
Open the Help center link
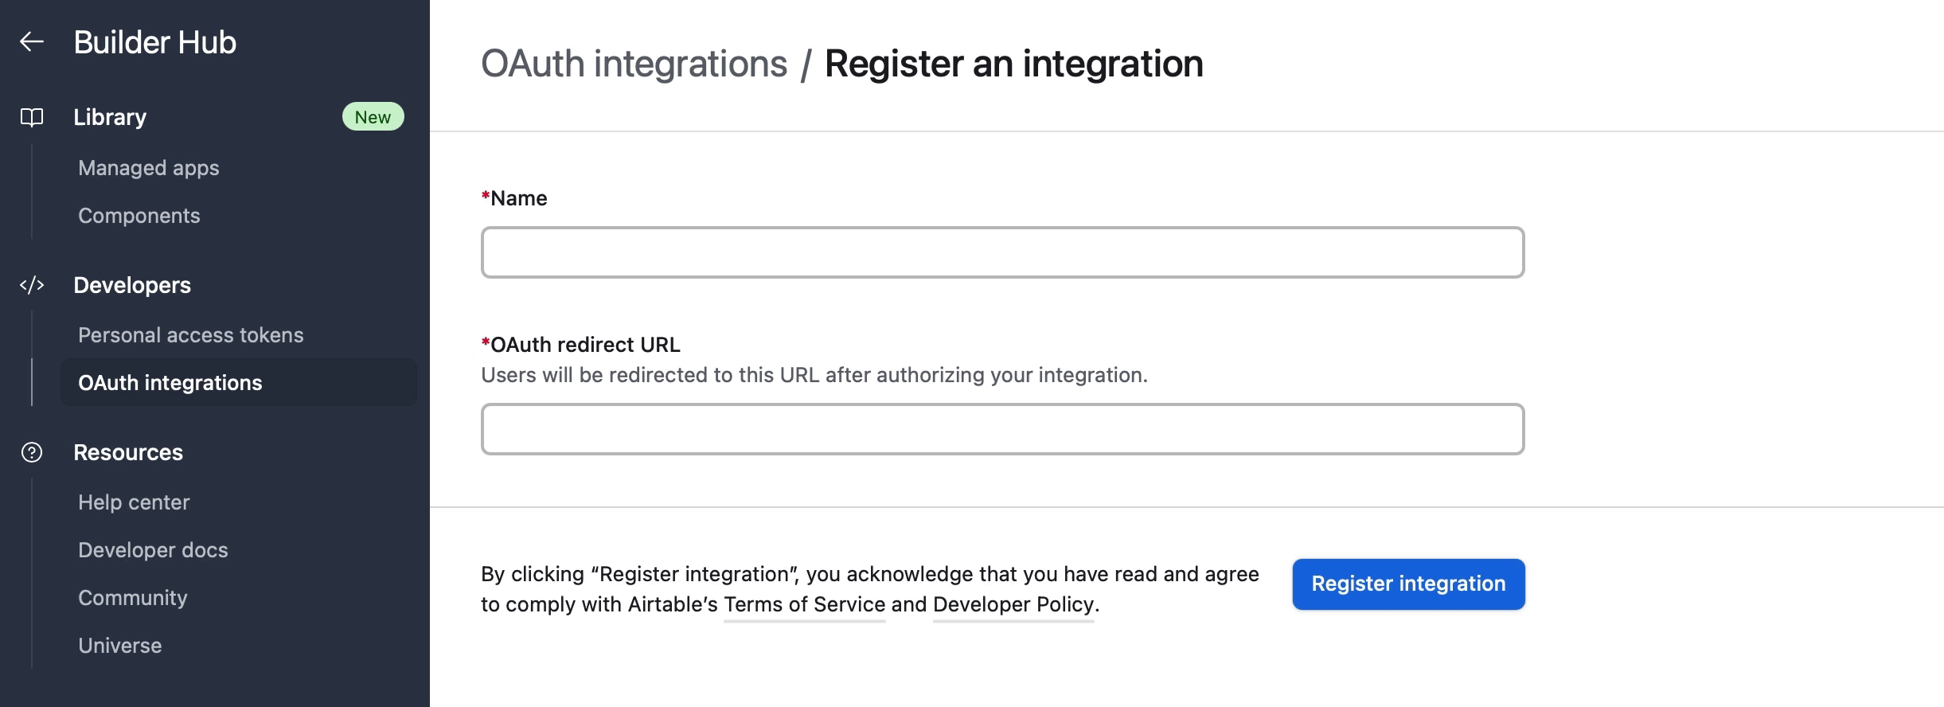(x=134, y=502)
